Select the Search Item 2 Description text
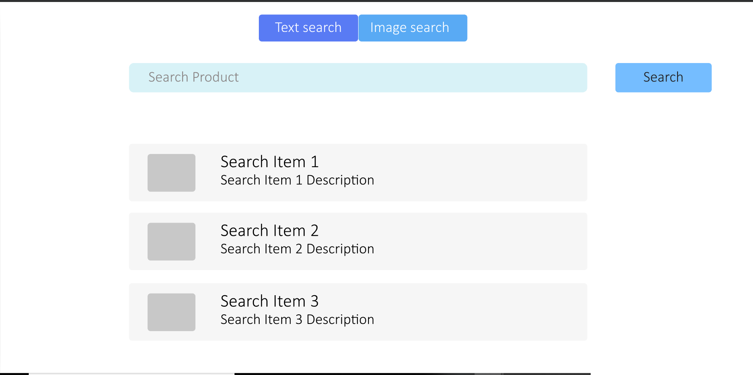Viewport: 753px width, 375px height. 297,249
